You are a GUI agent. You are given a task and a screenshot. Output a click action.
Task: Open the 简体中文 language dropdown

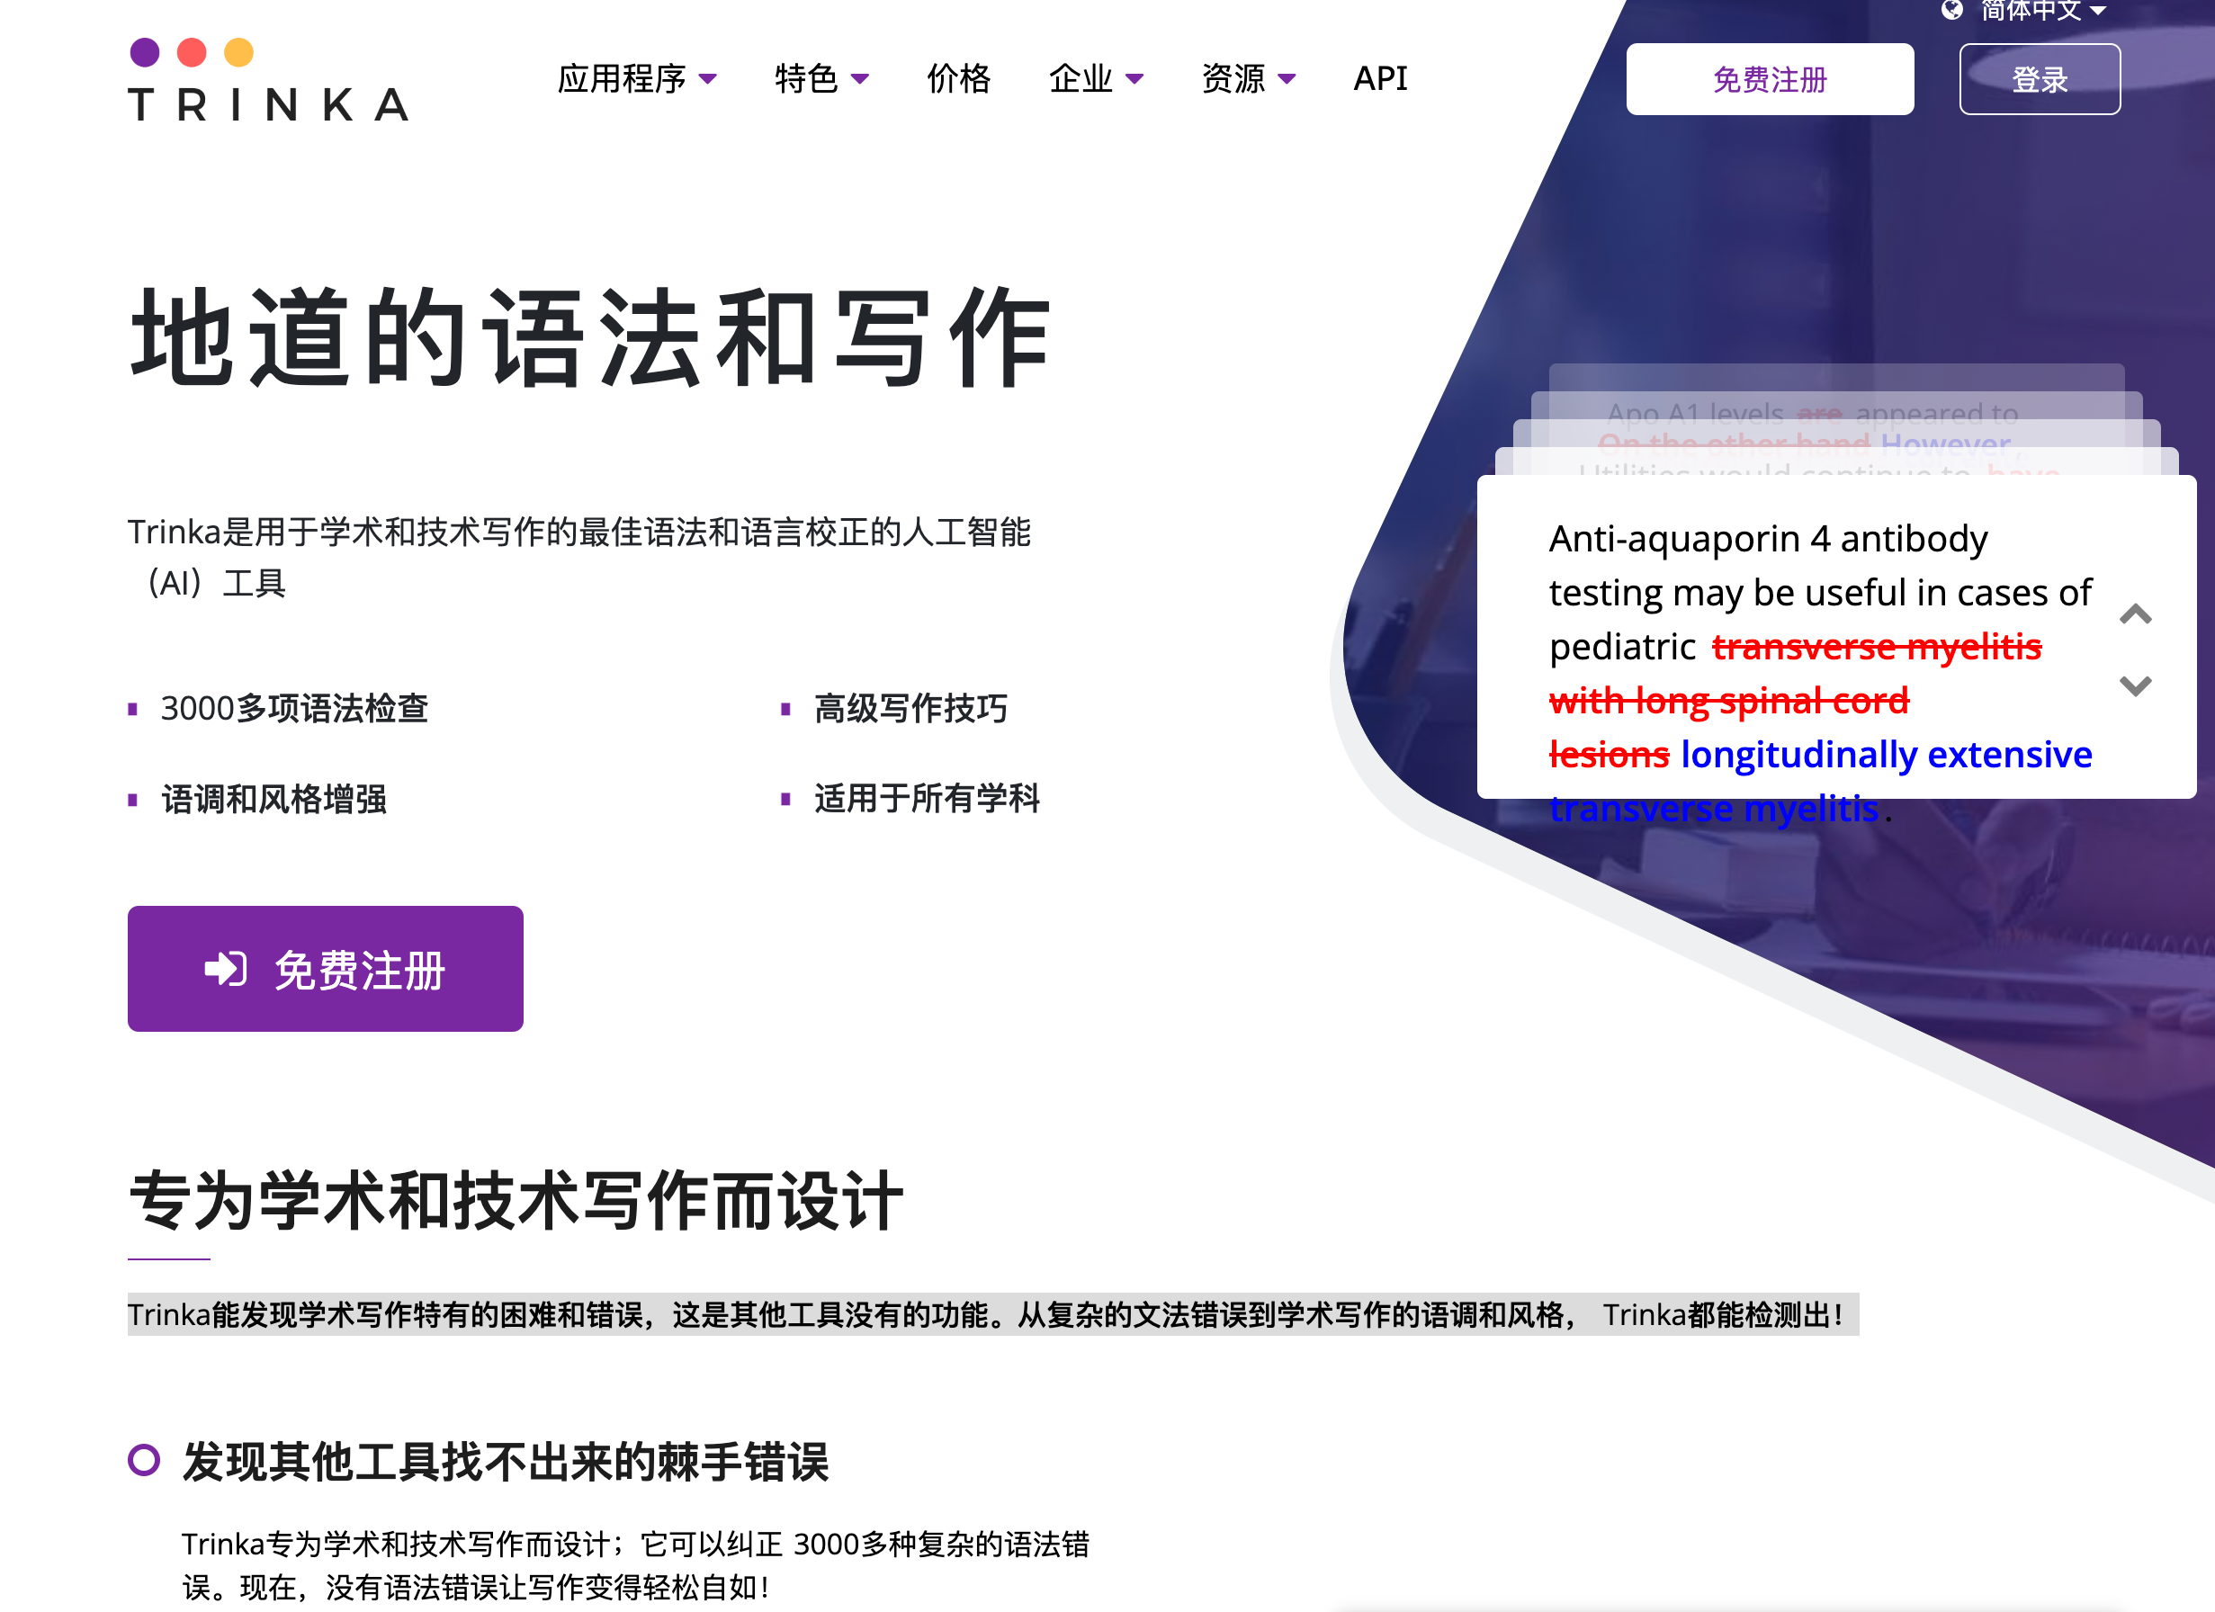point(2041,11)
